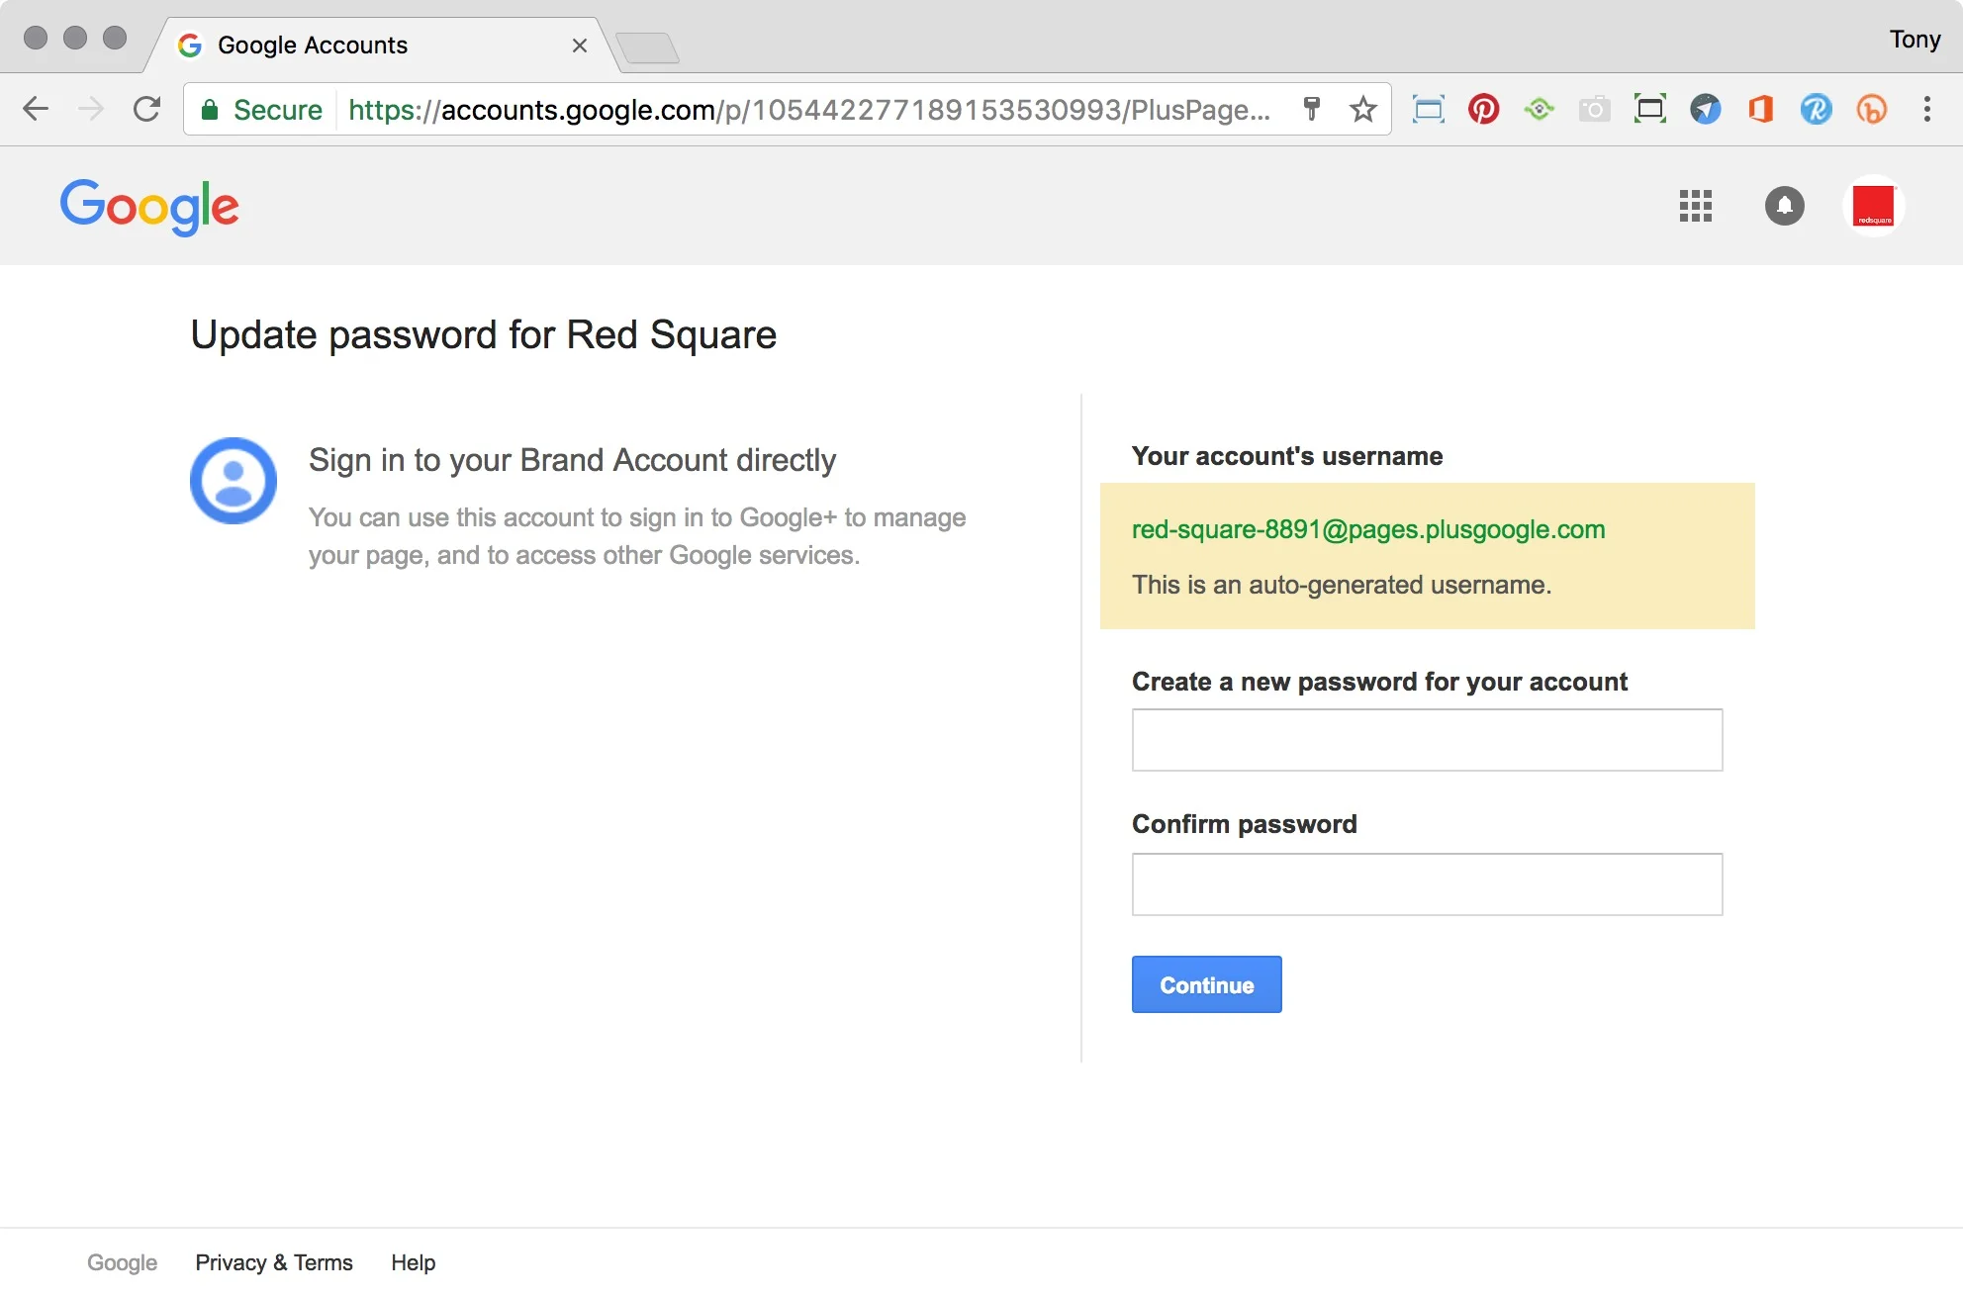Bookmark this page with star icon

point(1362,109)
